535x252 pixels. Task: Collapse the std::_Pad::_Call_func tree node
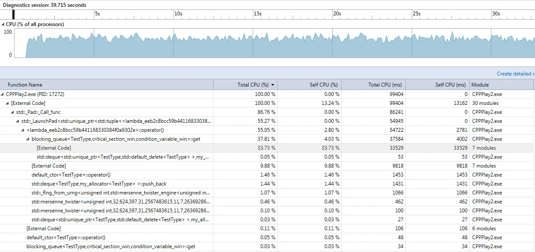click(13, 112)
